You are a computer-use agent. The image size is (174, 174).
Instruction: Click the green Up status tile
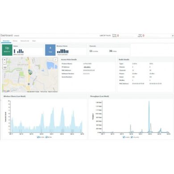click(7, 50)
